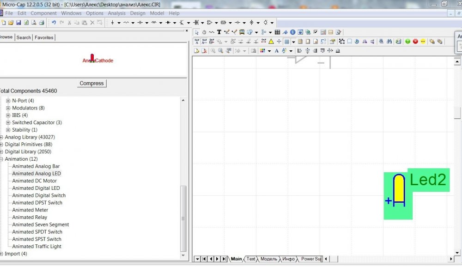Click the yellow warning triangle icon
462x267 pixels.
tap(271, 42)
